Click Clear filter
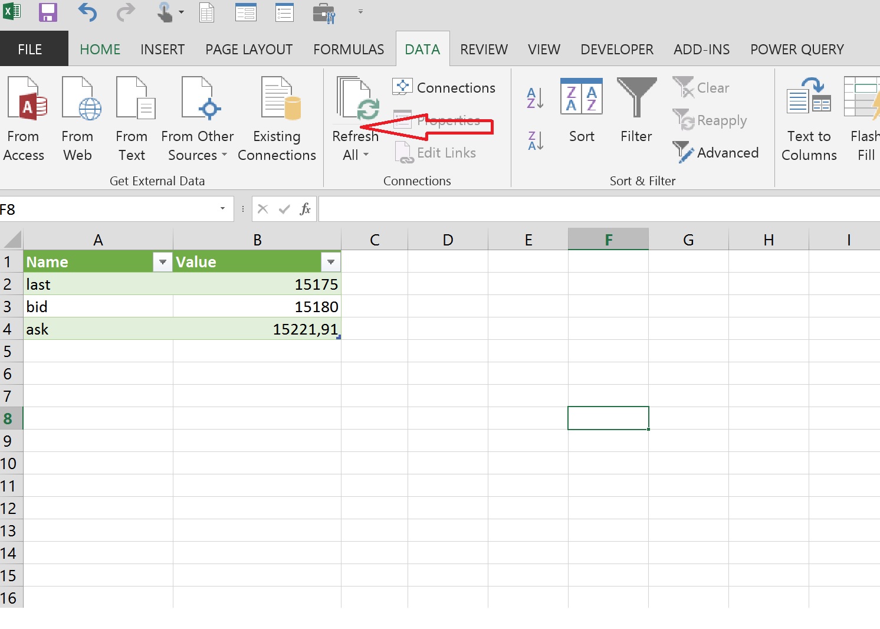880x629 pixels. [701, 87]
